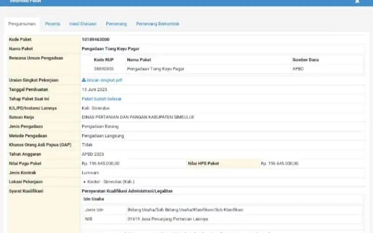Viewport: 373px width, 233px height.
Task: Click the Paket Sudah Selesai link
Action: (102, 99)
